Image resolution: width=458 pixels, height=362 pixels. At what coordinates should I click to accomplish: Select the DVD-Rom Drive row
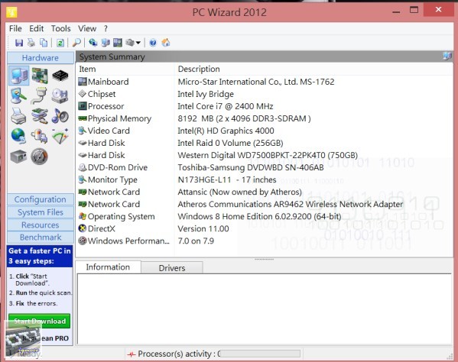[x=265, y=167]
